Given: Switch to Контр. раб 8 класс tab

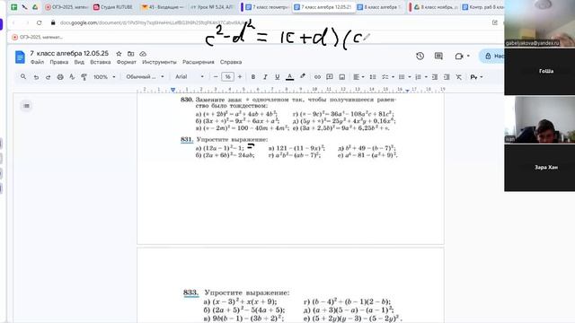Looking at the screenshot, I should point(483,7).
